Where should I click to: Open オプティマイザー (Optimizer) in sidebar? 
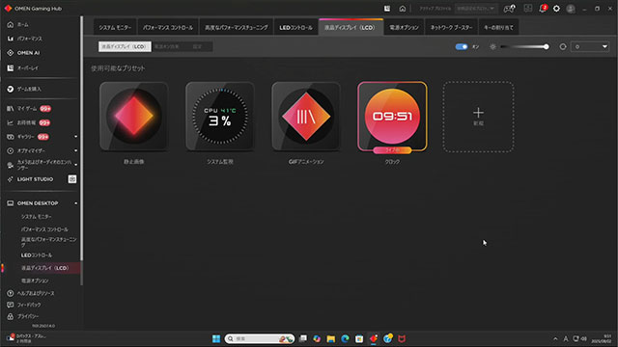click(x=26, y=150)
